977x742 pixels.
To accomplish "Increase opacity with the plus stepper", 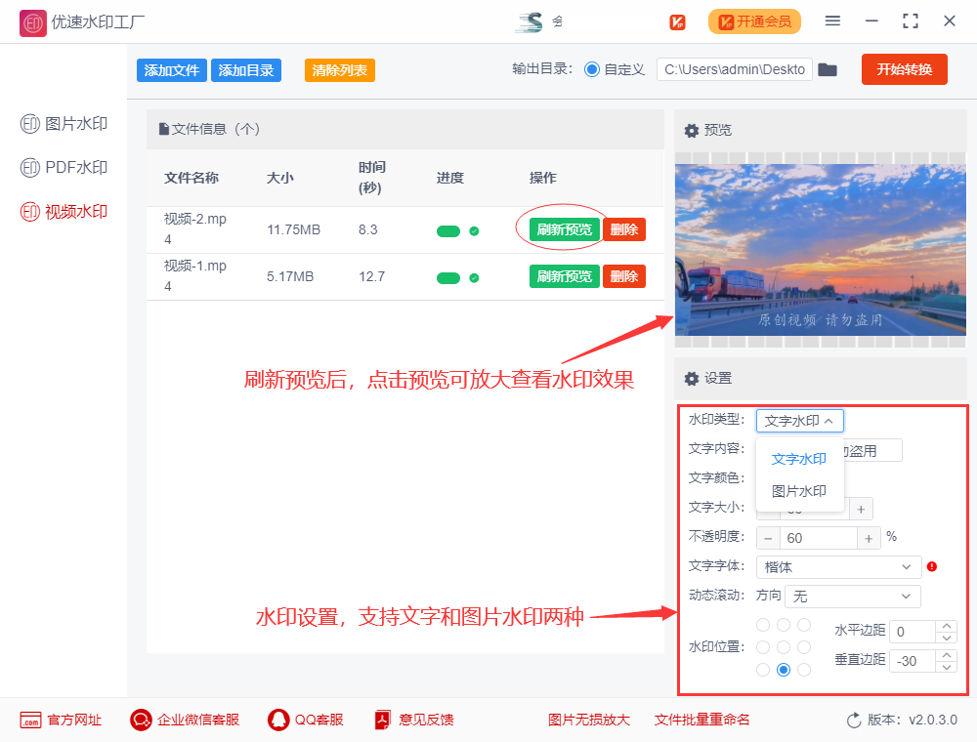I will point(869,537).
